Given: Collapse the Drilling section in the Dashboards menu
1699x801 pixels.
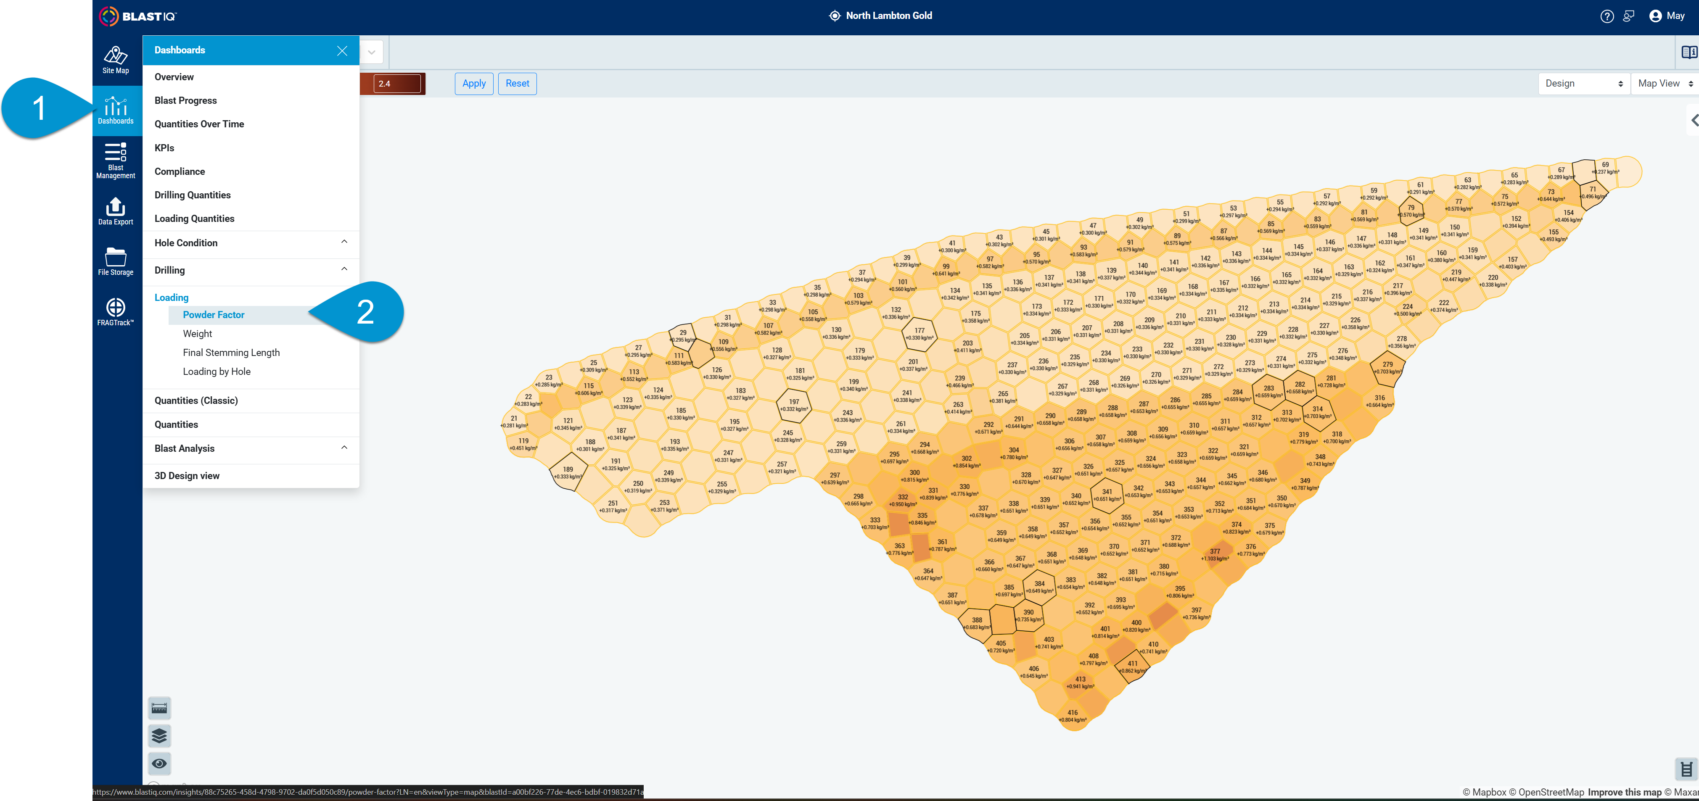Looking at the screenshot, I should tap(343, 270).
